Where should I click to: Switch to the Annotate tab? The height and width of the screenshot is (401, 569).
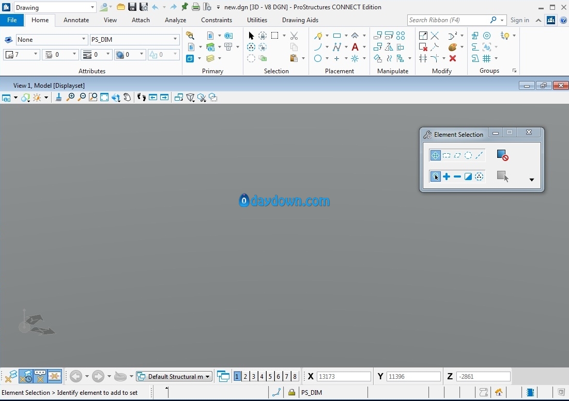76,20
